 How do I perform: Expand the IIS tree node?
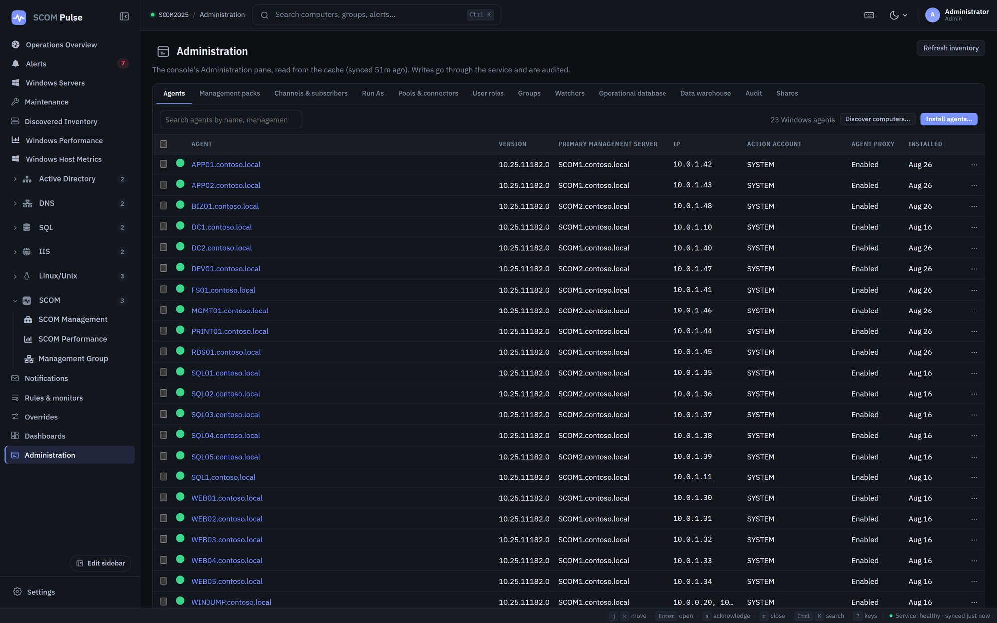pos(15,252)
